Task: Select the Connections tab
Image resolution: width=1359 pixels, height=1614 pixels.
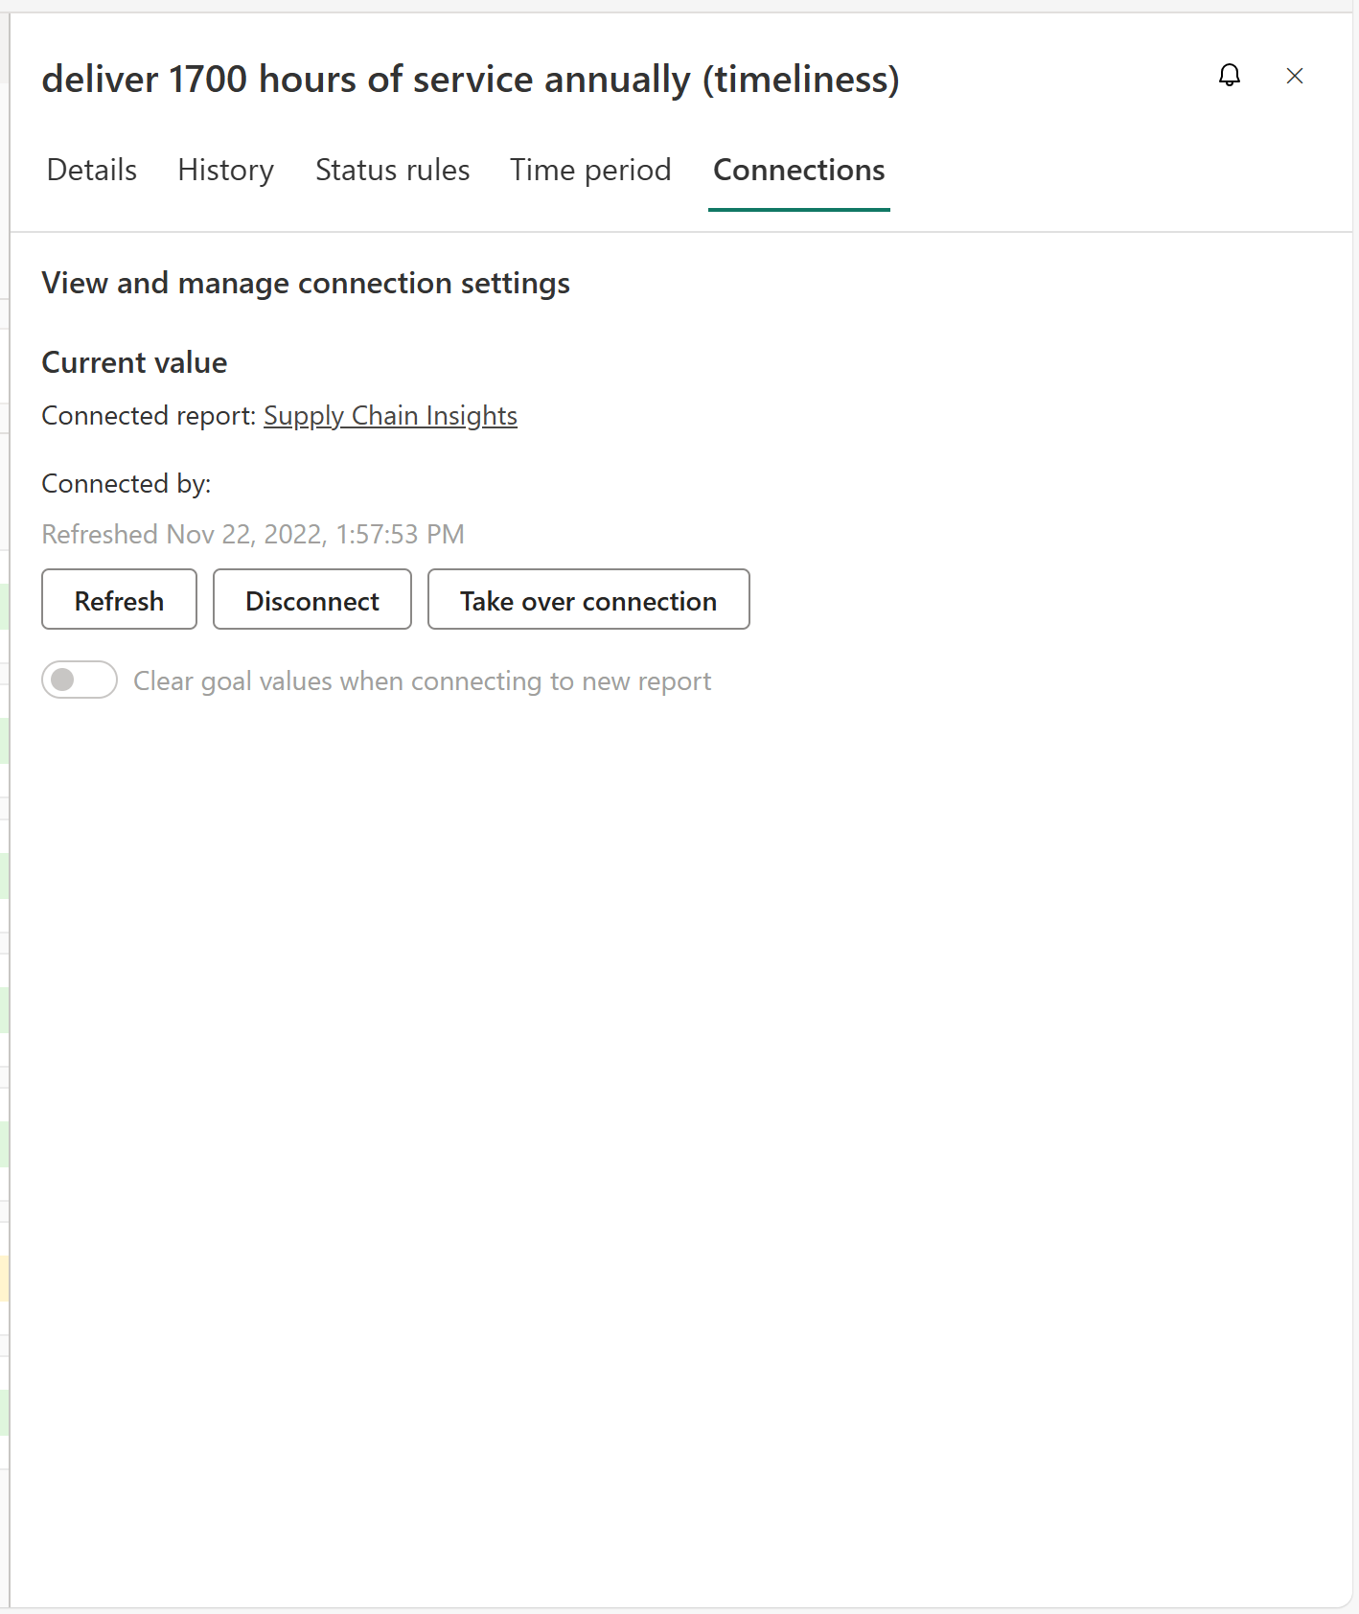Action: (799, 170)
